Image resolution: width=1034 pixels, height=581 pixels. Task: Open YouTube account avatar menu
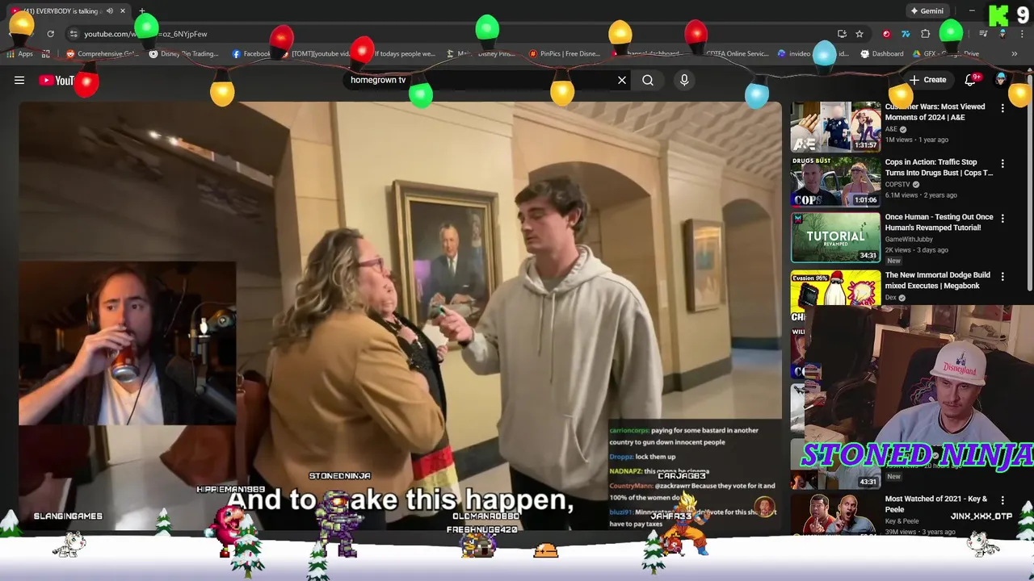point(1001,80)
